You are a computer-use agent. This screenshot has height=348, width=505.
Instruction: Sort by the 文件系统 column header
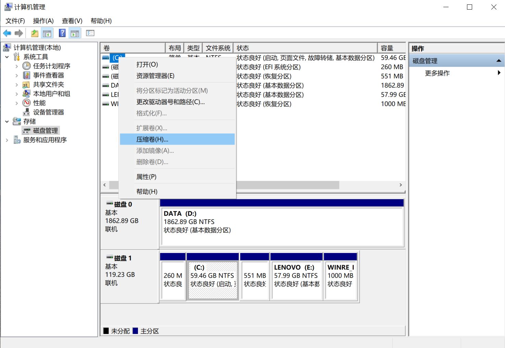coord(218,48)
